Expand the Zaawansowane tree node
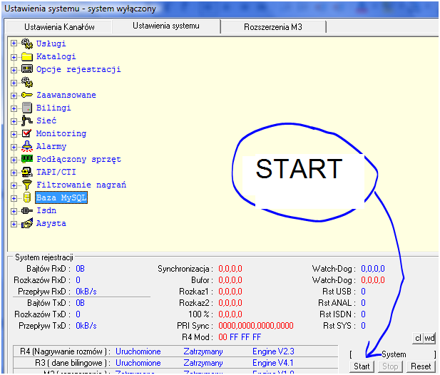This screenshot has height=375, width=440. click(14, 96)
